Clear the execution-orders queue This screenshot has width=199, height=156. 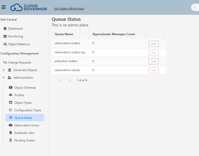pyautogui.click(x=153, y=61)
